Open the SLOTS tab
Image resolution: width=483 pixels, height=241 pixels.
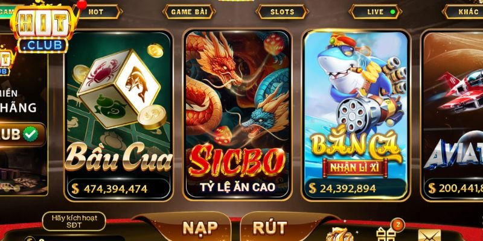tap(282, 12)
